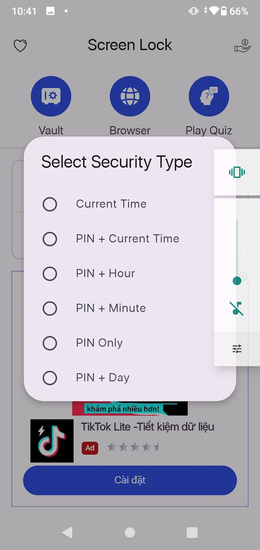The width and height of the screenshot is (260, 550).
Task: Select PIN + Current Time option
Action: (50, 239)
